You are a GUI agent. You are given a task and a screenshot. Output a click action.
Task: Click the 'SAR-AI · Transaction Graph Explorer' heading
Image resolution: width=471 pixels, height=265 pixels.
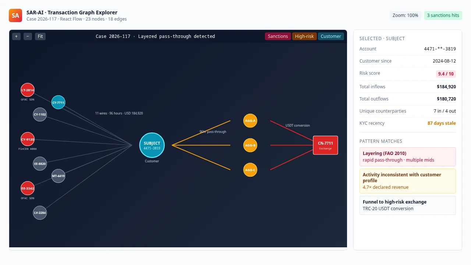(x=72, y=13)
